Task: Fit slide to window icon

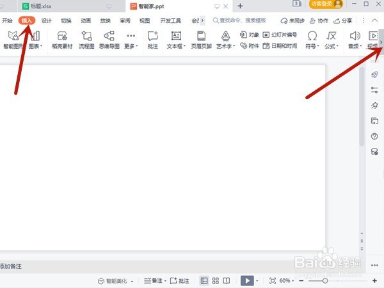Action: pyautogui.click(x=273, y=281)
